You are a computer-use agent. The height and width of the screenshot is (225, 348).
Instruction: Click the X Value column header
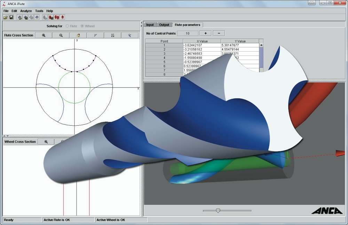click(x=202, y=41)
